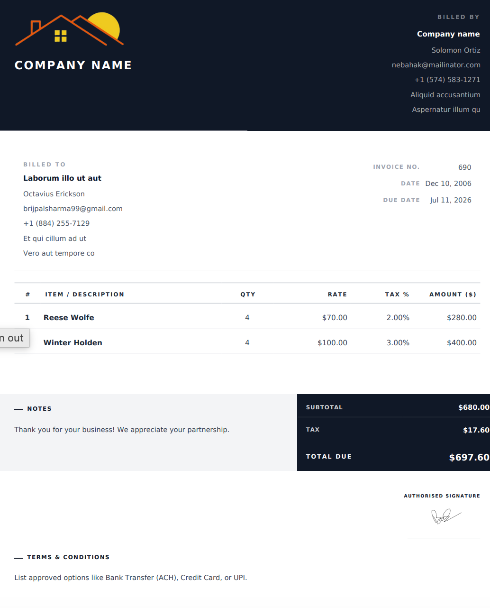
Task: Click the Notes thank-you message text
Action: coord(122,430)
